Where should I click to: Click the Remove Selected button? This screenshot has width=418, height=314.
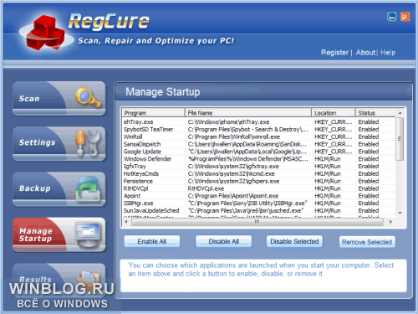[367, 242]
